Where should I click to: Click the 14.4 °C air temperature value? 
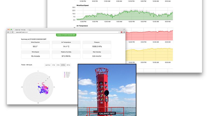[x=66, y=47]
